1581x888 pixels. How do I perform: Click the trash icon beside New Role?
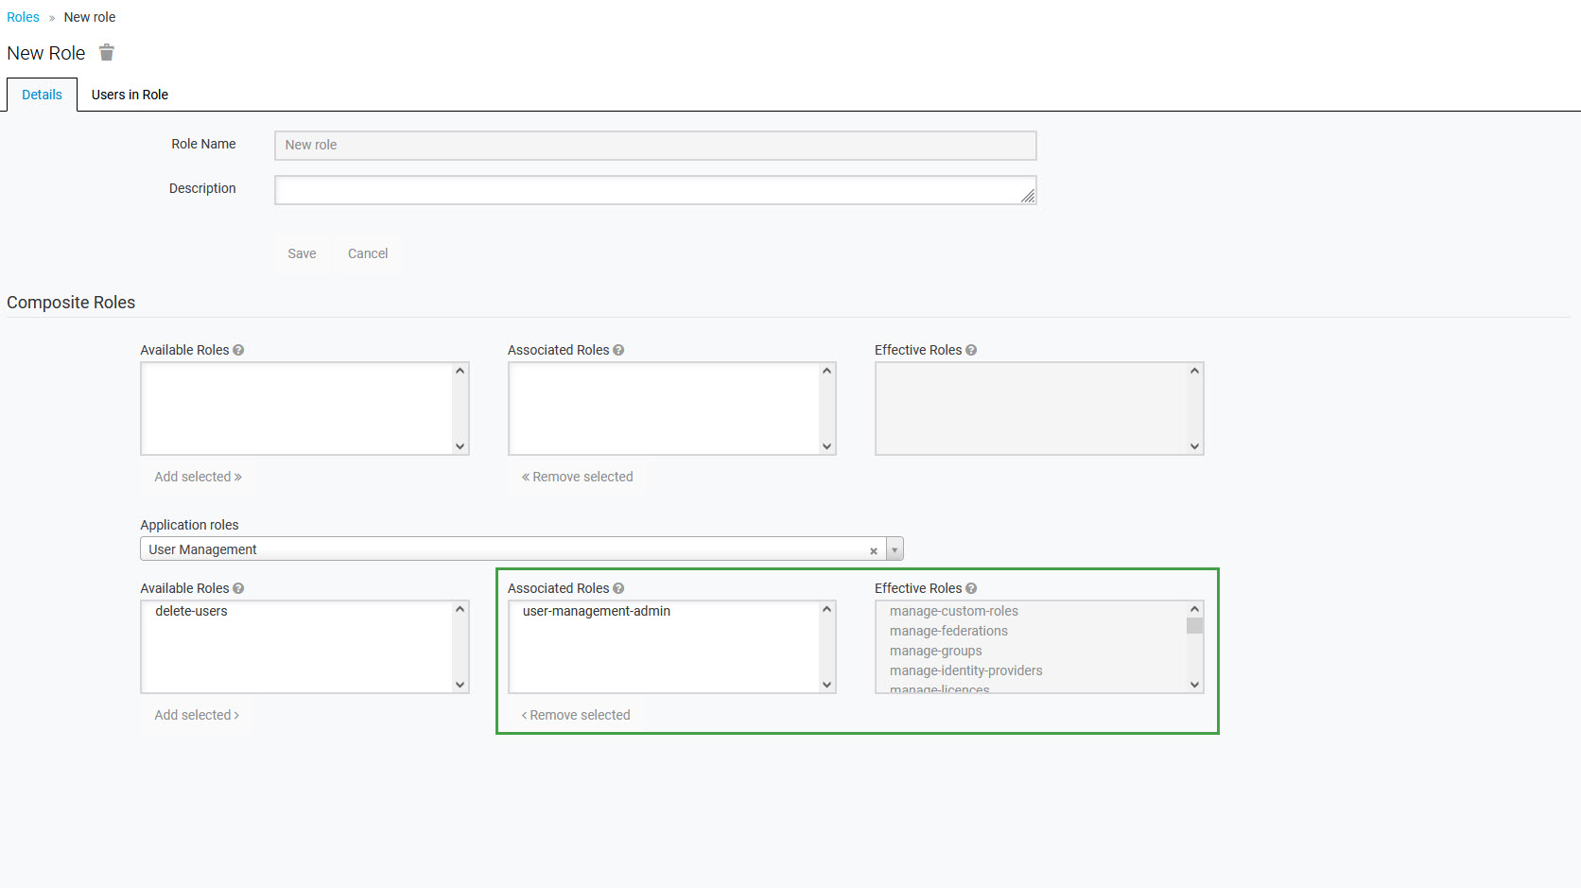107,53
